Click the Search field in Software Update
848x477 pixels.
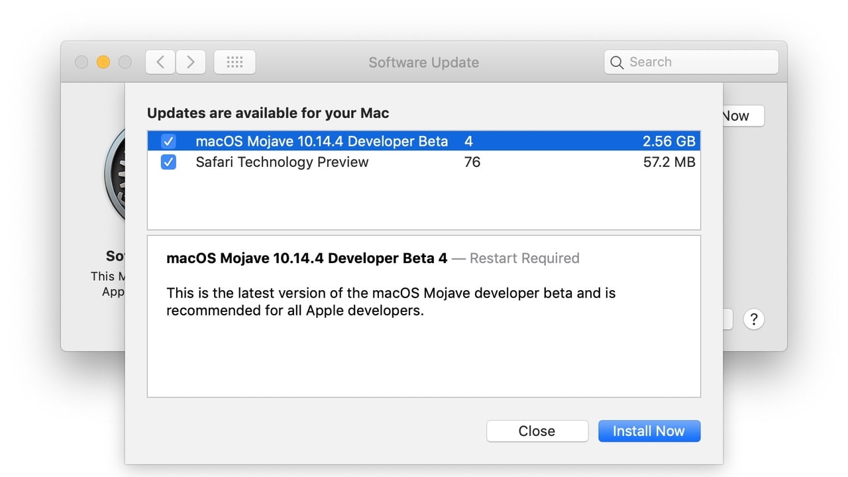pyautogui.click(x=691, y=62)
